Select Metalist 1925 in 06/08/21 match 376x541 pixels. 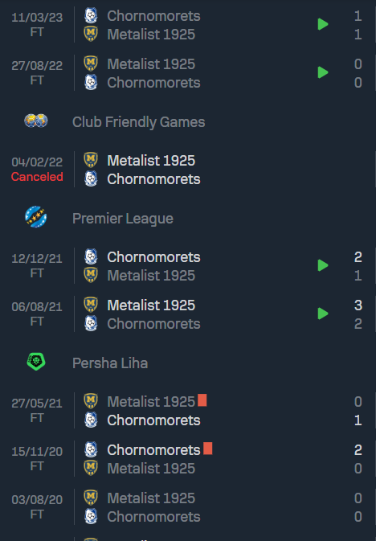[x=151, y=305]
